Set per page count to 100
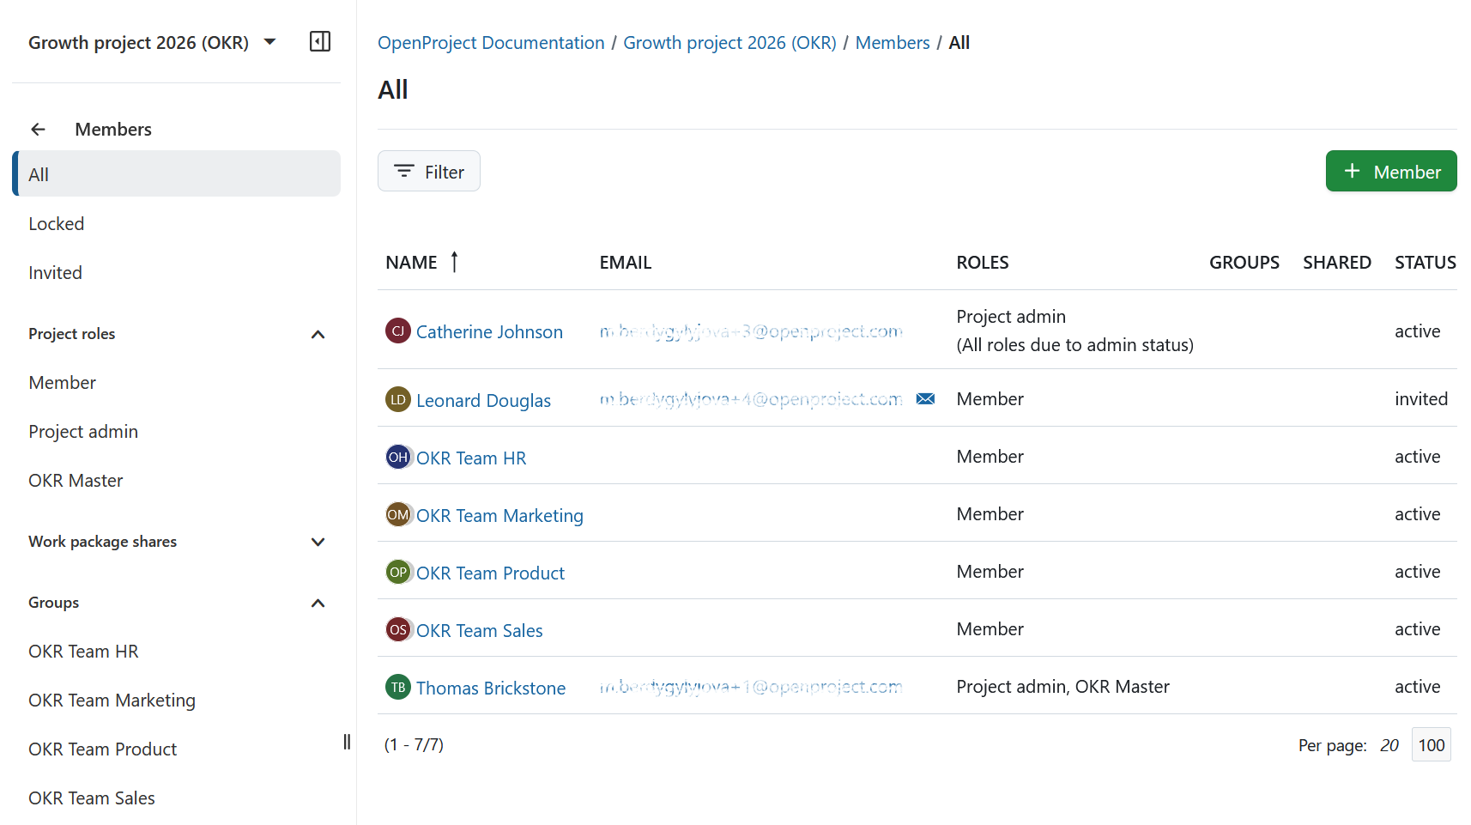 click(x=1431, y=744)
